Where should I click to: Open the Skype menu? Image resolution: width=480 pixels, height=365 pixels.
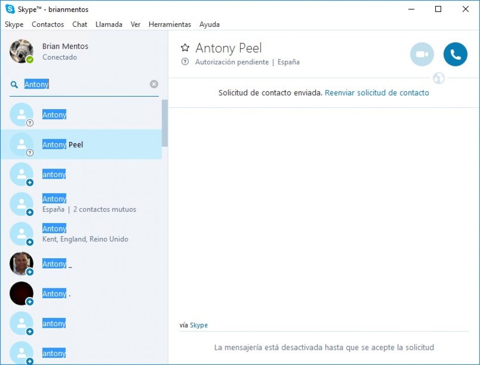coord(14,24)
